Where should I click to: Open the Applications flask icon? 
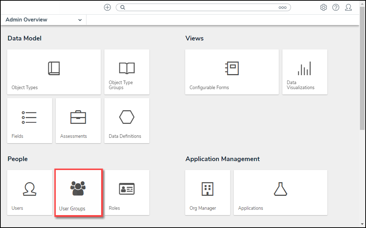280,189
